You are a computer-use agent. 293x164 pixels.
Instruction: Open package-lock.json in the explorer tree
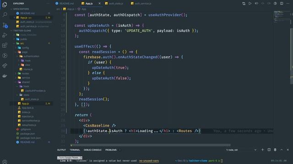point(30,138)
